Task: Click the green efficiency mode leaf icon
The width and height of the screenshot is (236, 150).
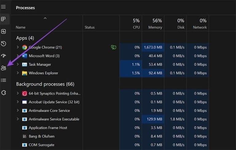Action: click(x=113, y=47)
